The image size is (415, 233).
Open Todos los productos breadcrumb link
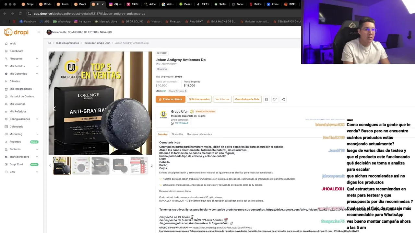click(67, 43)
